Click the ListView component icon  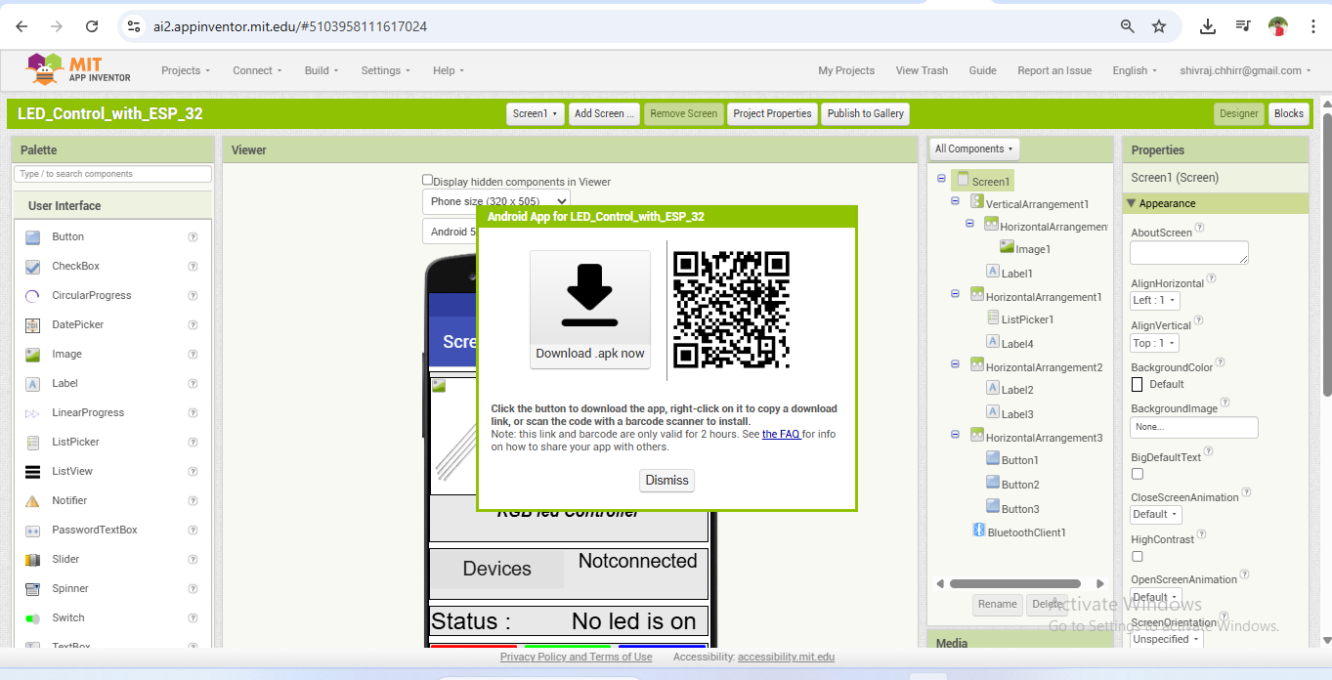[33, 472]
